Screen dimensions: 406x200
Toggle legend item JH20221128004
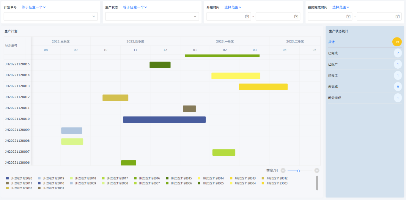coord(243,183)
